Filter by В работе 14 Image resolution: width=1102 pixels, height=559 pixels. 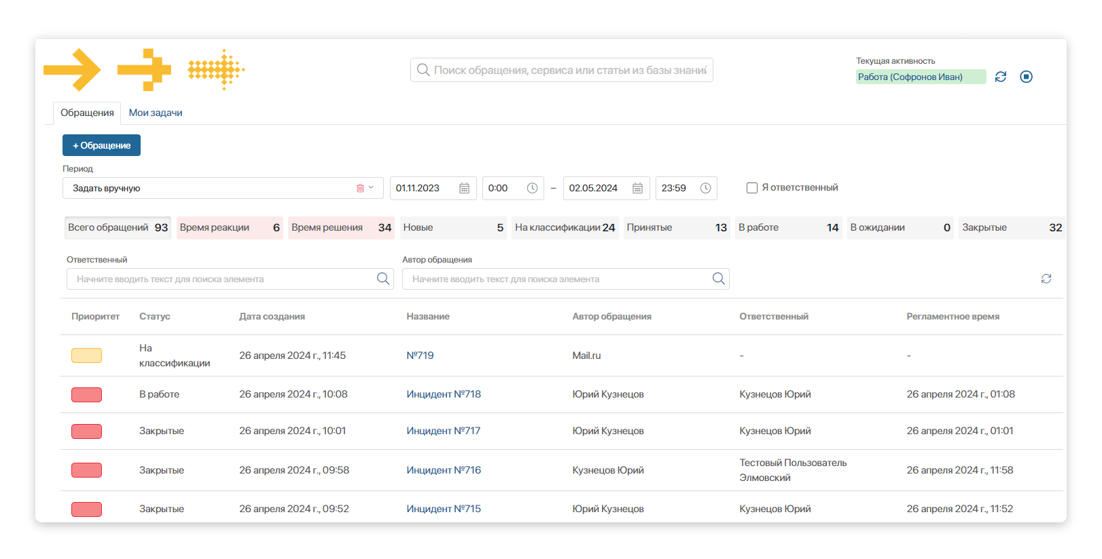[x=788, y=227]
